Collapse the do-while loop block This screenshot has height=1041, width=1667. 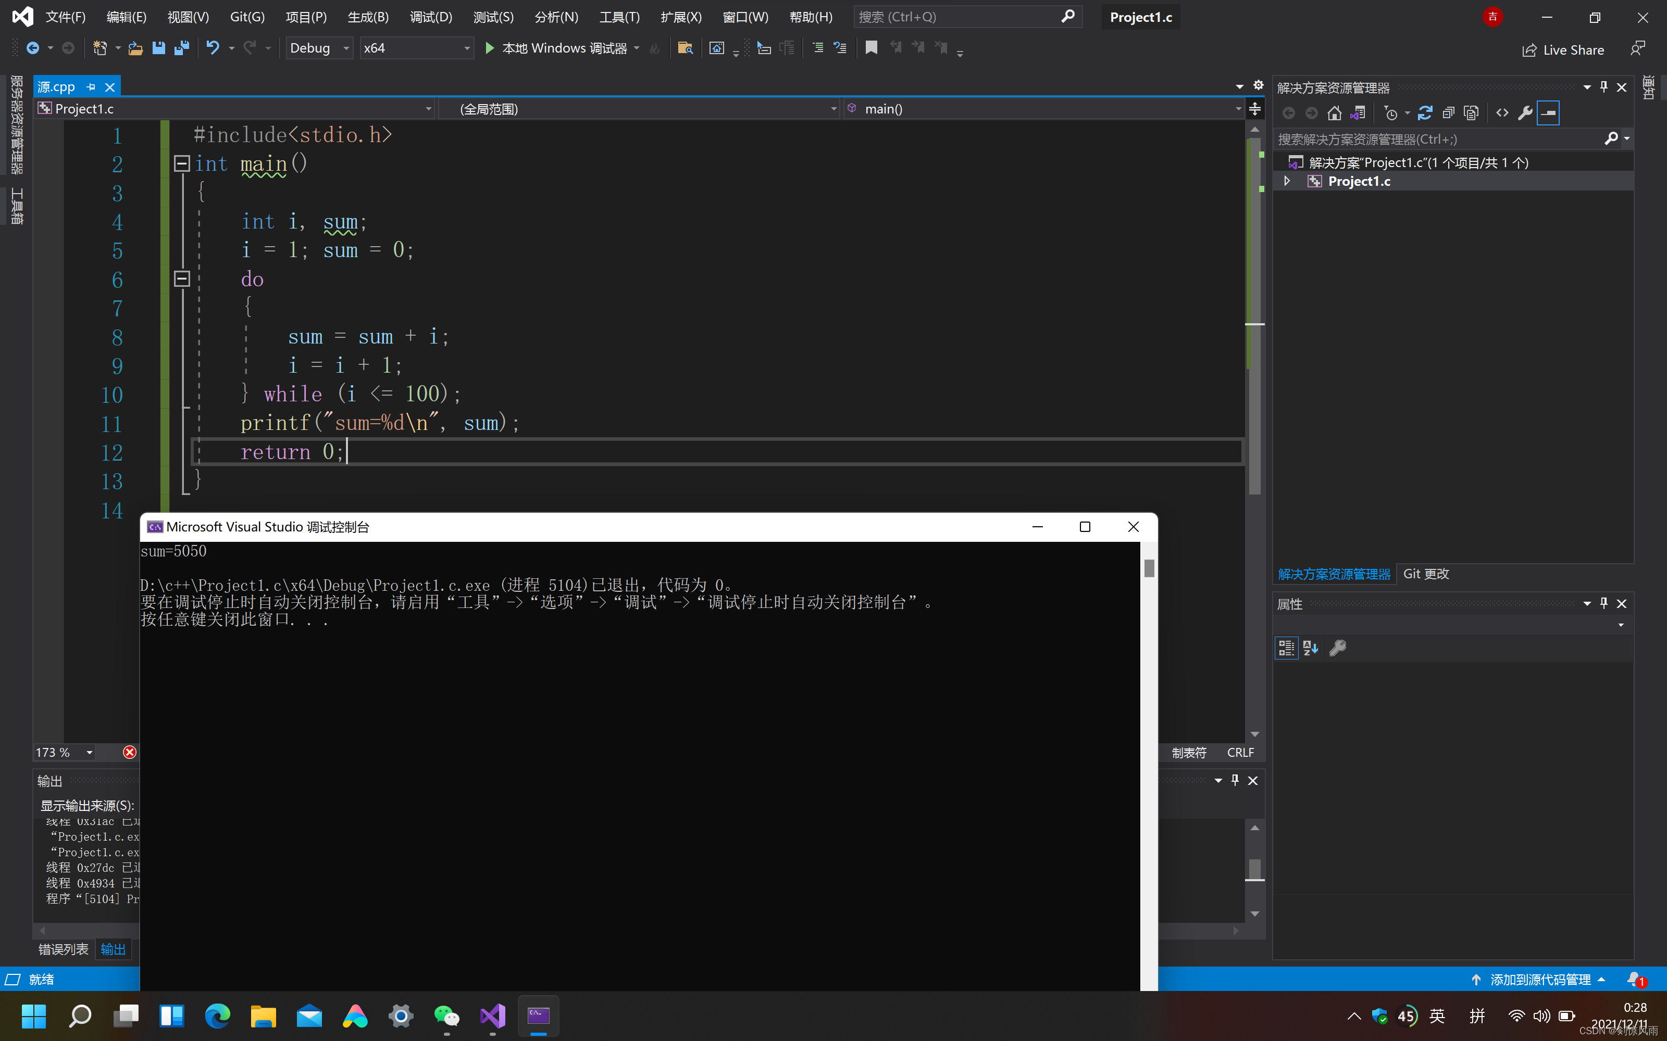pos(182,278)
